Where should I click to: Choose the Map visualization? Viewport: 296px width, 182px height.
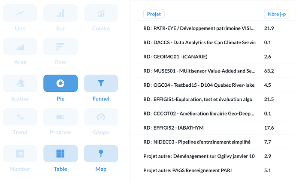click(x=101, y=154)
